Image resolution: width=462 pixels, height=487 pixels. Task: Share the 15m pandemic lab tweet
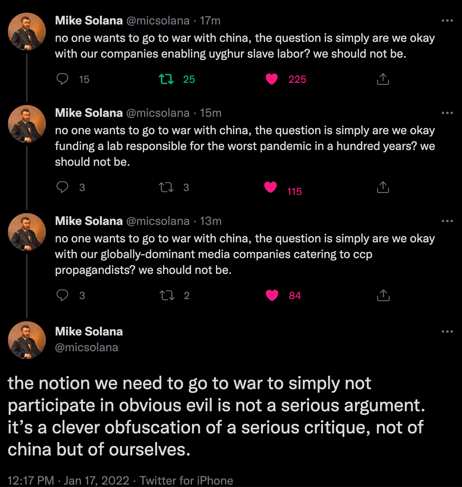(x=383, y=187)
